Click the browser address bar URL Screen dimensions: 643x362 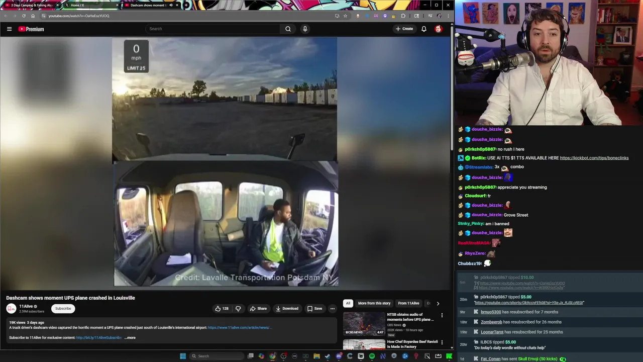tap(79, 16)
